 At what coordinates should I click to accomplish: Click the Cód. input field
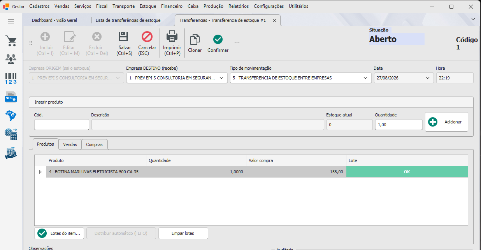click(61, 125)
